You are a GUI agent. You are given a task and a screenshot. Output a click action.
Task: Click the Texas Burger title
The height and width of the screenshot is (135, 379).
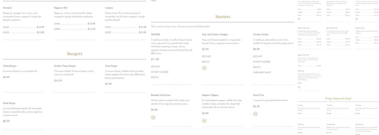(111, 66)
